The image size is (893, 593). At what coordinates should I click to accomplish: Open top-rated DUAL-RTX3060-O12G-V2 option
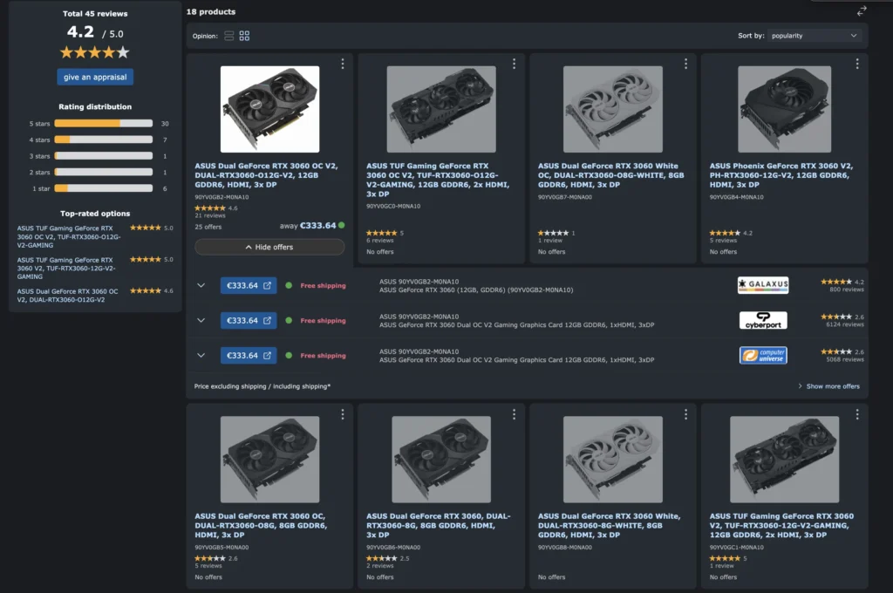tap(67, 295)
